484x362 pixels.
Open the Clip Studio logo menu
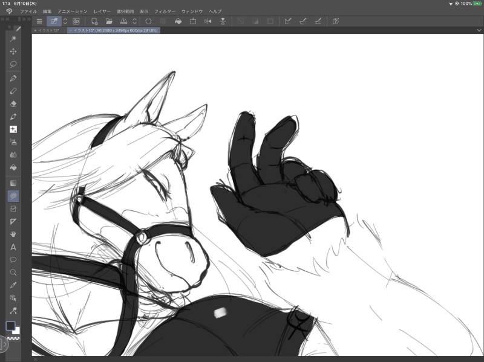(9, 11)
